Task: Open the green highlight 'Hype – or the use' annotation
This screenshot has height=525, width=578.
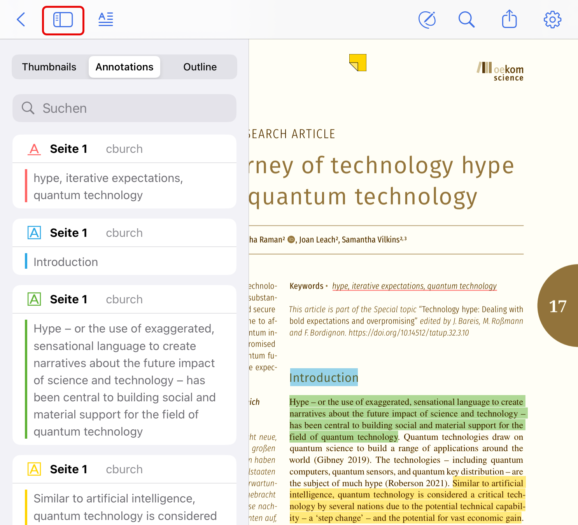Action: coord(124,365)
